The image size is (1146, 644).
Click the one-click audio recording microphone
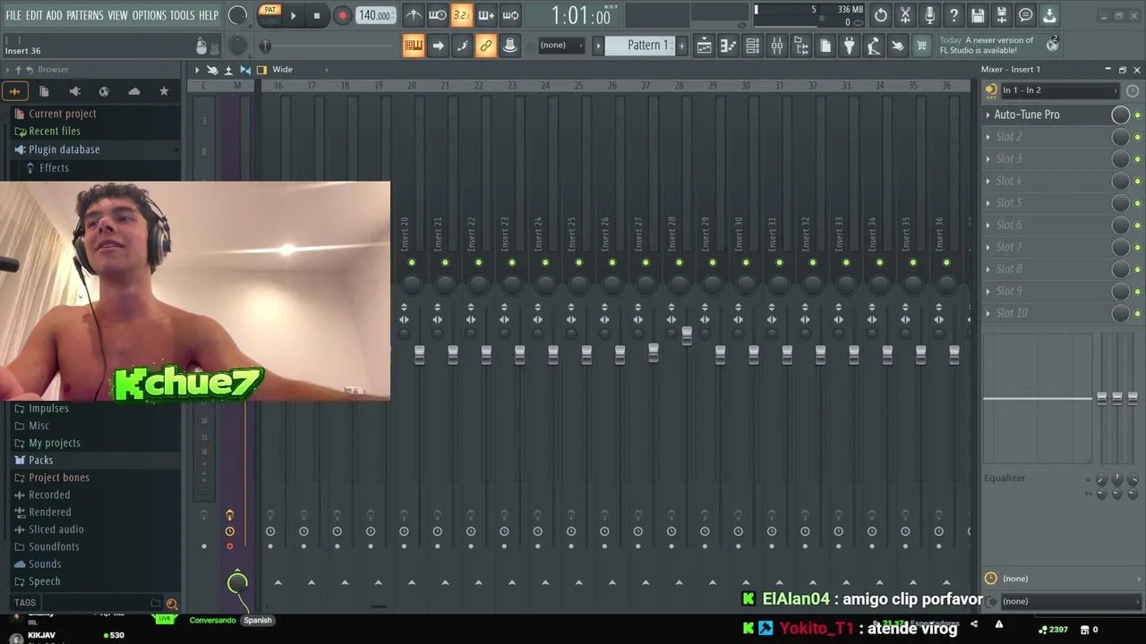(x=929, y=15)
